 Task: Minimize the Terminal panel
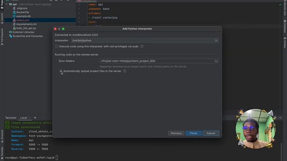coord(280,118)
